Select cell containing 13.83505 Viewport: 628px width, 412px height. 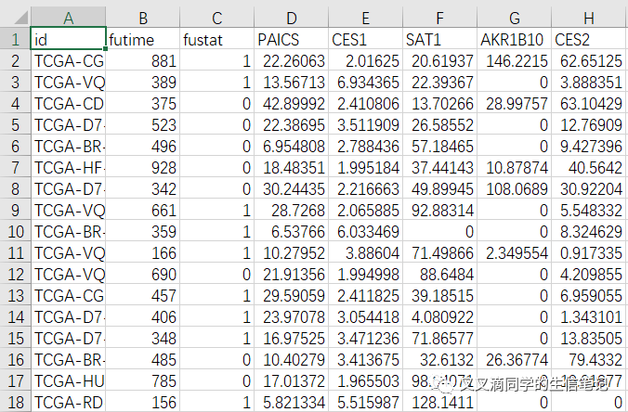point(589,339)
